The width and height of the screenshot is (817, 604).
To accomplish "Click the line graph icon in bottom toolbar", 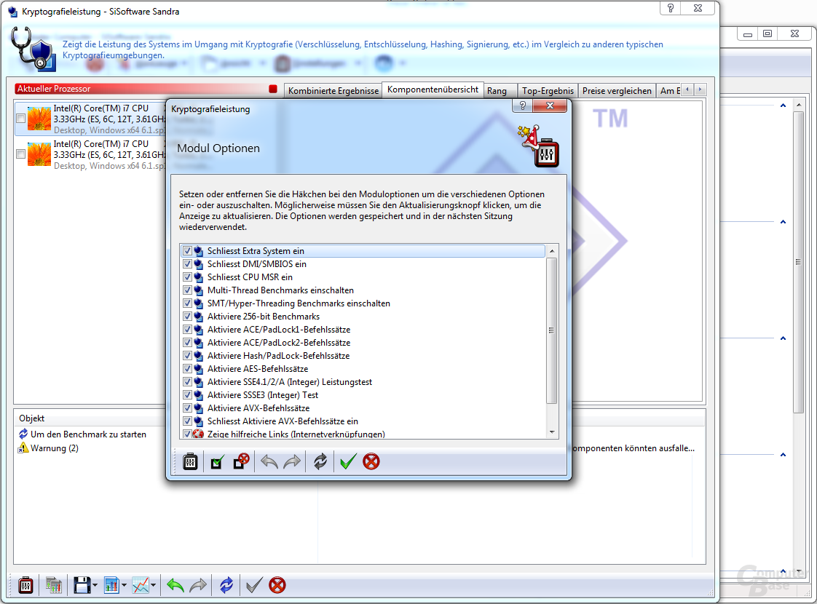I will (141, 585).
